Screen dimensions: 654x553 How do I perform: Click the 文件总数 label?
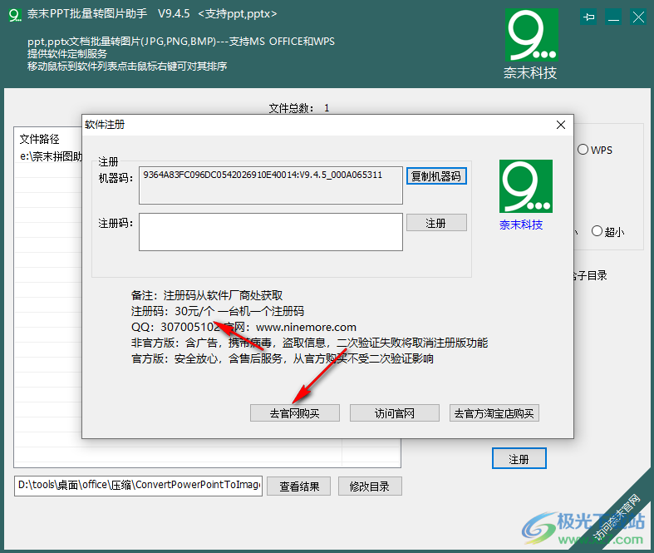tap(291, 108)
